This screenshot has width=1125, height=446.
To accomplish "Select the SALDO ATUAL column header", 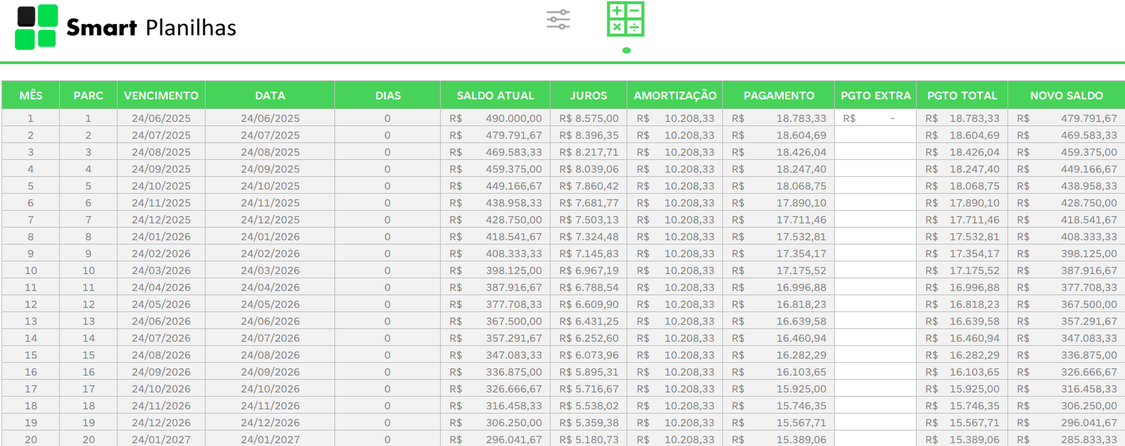I will 495,95.
